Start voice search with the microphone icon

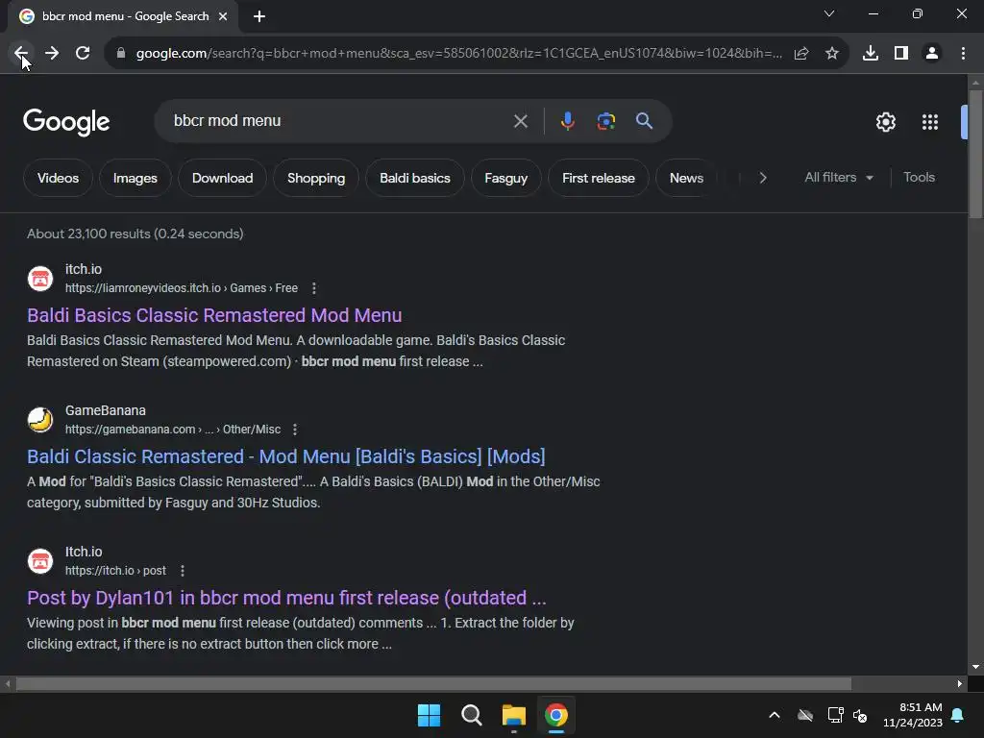click(567, 121)
